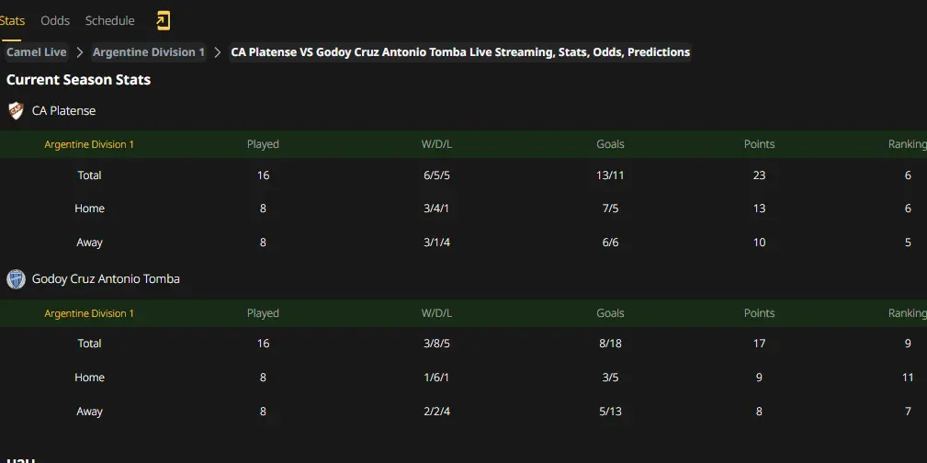Open Argentine Division 1 breadcrumb link
The image size is (927, 463).
point(149,52)
